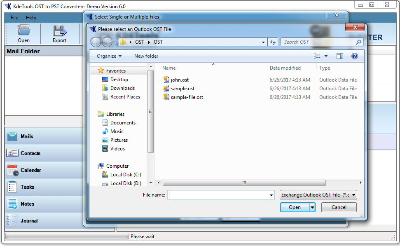Select sample-file.ost file icon
The height and width of the screenshot is (246, 400).
(x=166, y=97)
